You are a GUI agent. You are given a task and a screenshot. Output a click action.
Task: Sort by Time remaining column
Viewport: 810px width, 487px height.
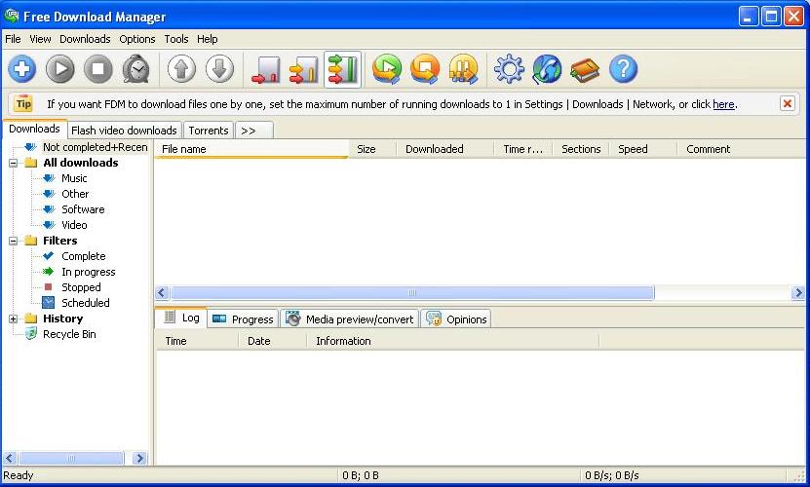[523, 149]
